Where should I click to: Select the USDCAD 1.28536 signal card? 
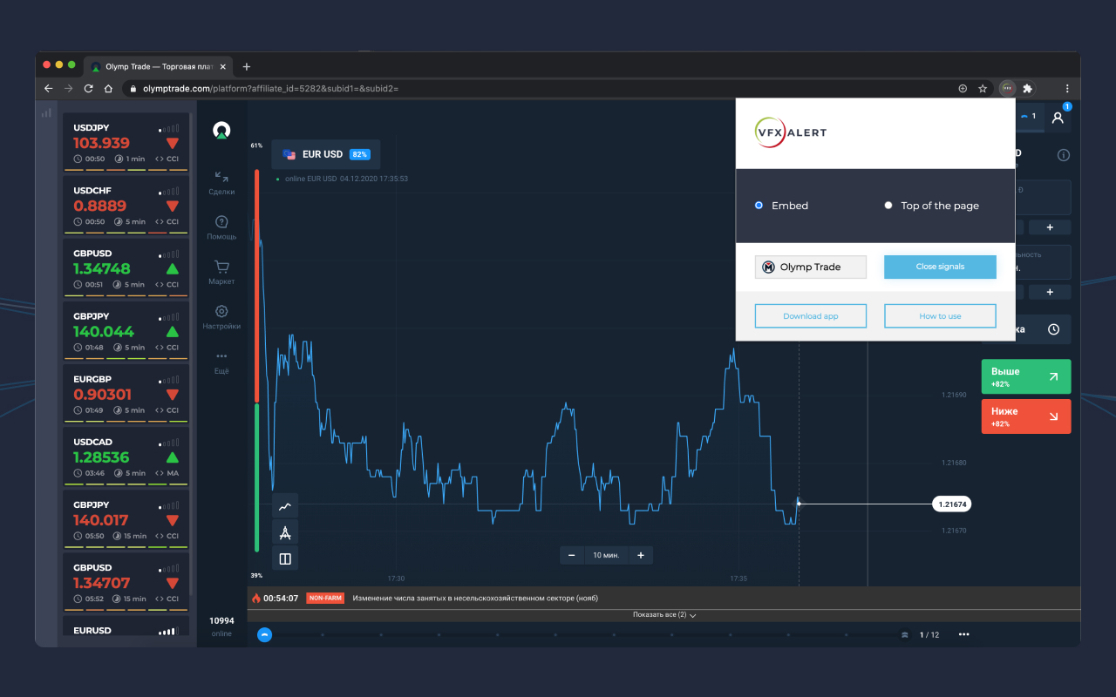(126, 457)
